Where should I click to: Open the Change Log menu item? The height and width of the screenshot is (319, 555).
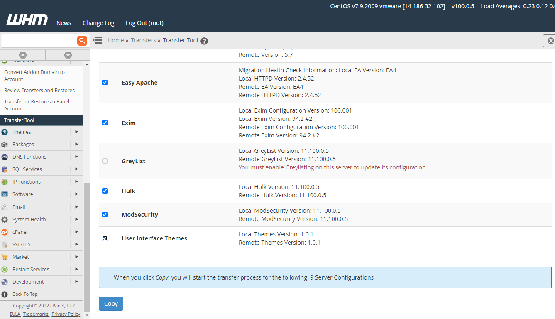pos(98,23)
